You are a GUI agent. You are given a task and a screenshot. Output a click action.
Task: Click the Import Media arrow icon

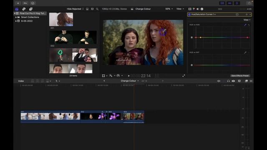click(18, 3)
